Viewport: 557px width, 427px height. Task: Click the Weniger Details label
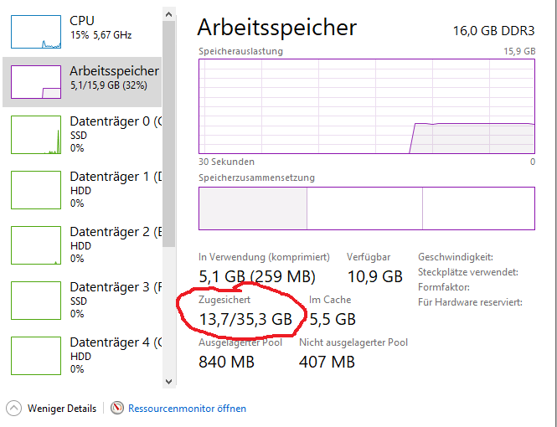(x=62, y=409)
